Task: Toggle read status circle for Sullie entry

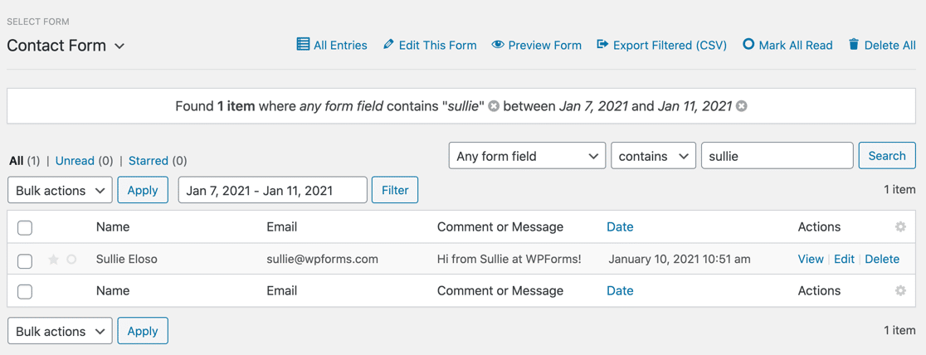Action: (72, 260)
